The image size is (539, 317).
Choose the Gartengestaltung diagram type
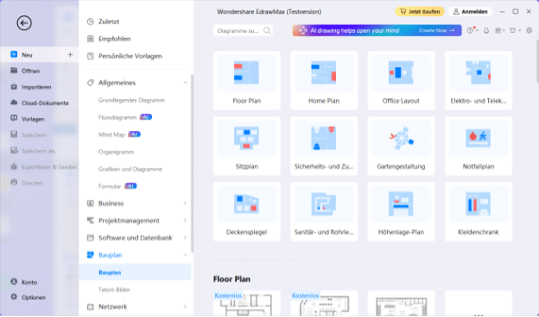401,146
